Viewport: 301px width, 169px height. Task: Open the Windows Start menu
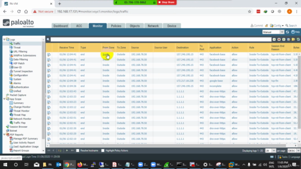click(5, 165)
